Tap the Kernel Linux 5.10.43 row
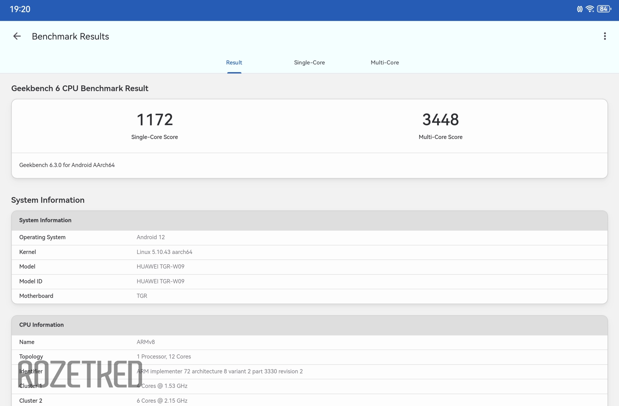This screenshot has height=406, width=619. tap(164, 252)
